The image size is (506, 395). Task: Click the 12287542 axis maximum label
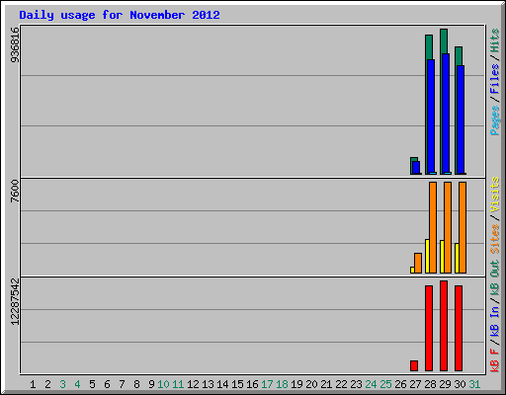click(x=15, y=302)
